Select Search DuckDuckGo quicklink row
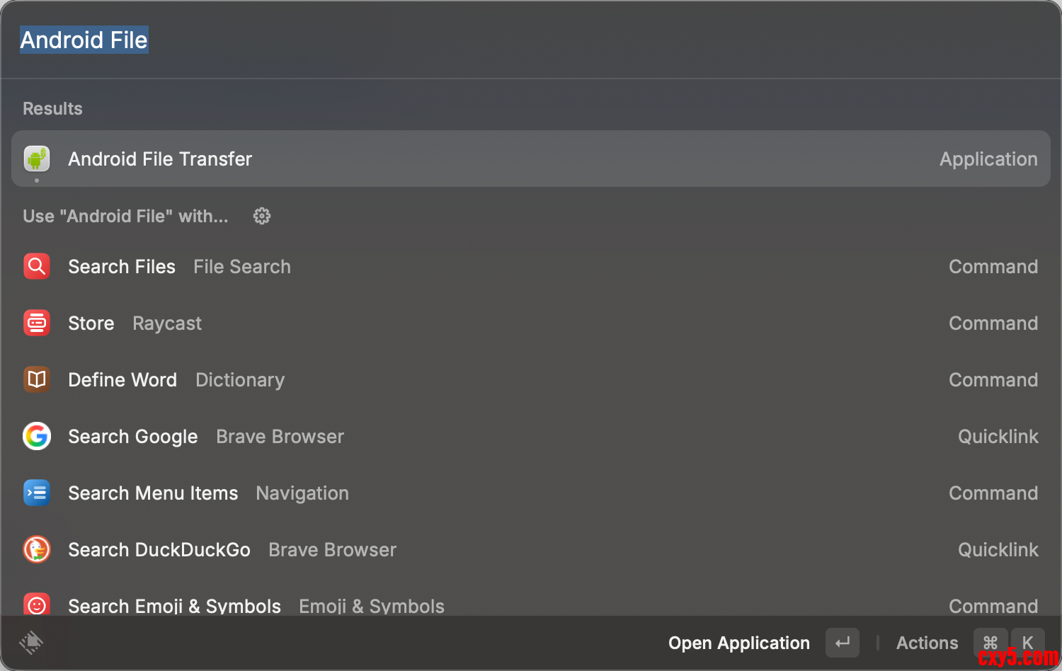 [x=531, y=550]
